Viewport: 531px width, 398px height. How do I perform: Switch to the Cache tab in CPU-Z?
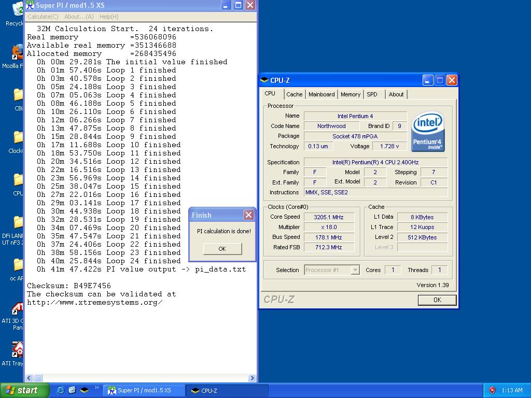click(x=295, y=94)
